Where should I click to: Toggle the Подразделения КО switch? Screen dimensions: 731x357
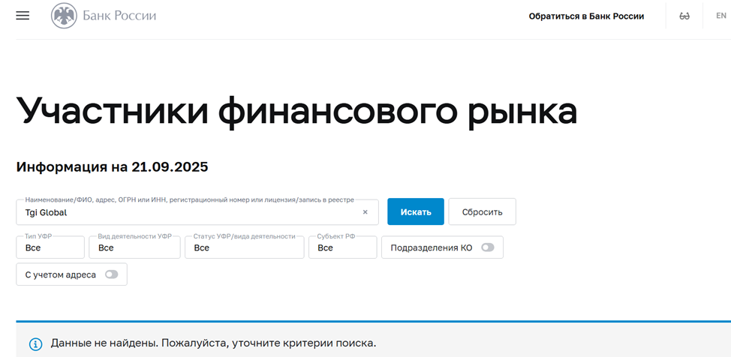[x=488, y=248]
